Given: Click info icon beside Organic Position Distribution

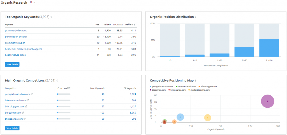Looking at the screenshot, I should coord(196,17).
